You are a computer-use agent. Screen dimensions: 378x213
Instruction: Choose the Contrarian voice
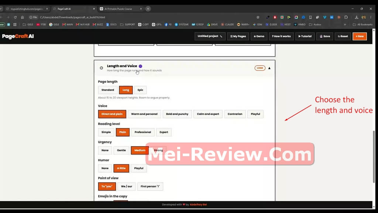pos(235,114)
